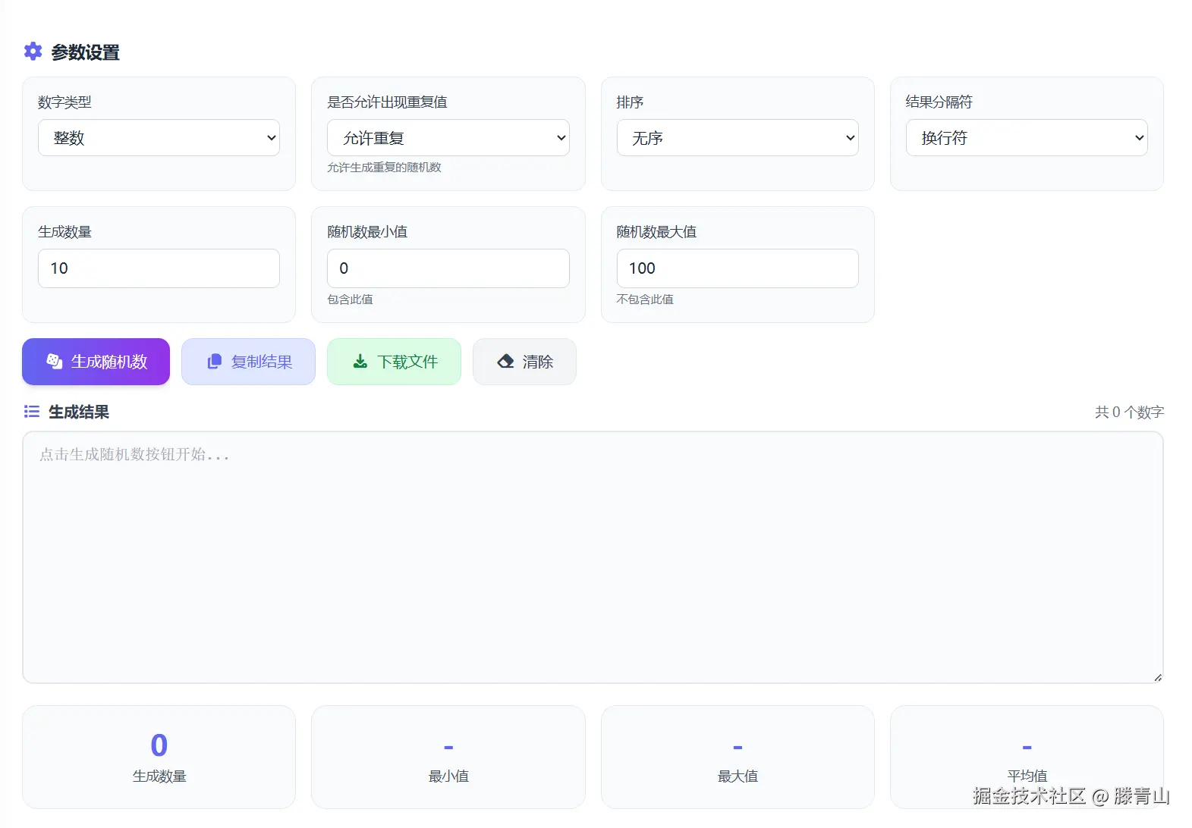Click the 共 0 个数字 counter text
This screenshot has height=828, width=1192.
point(1129,412)
